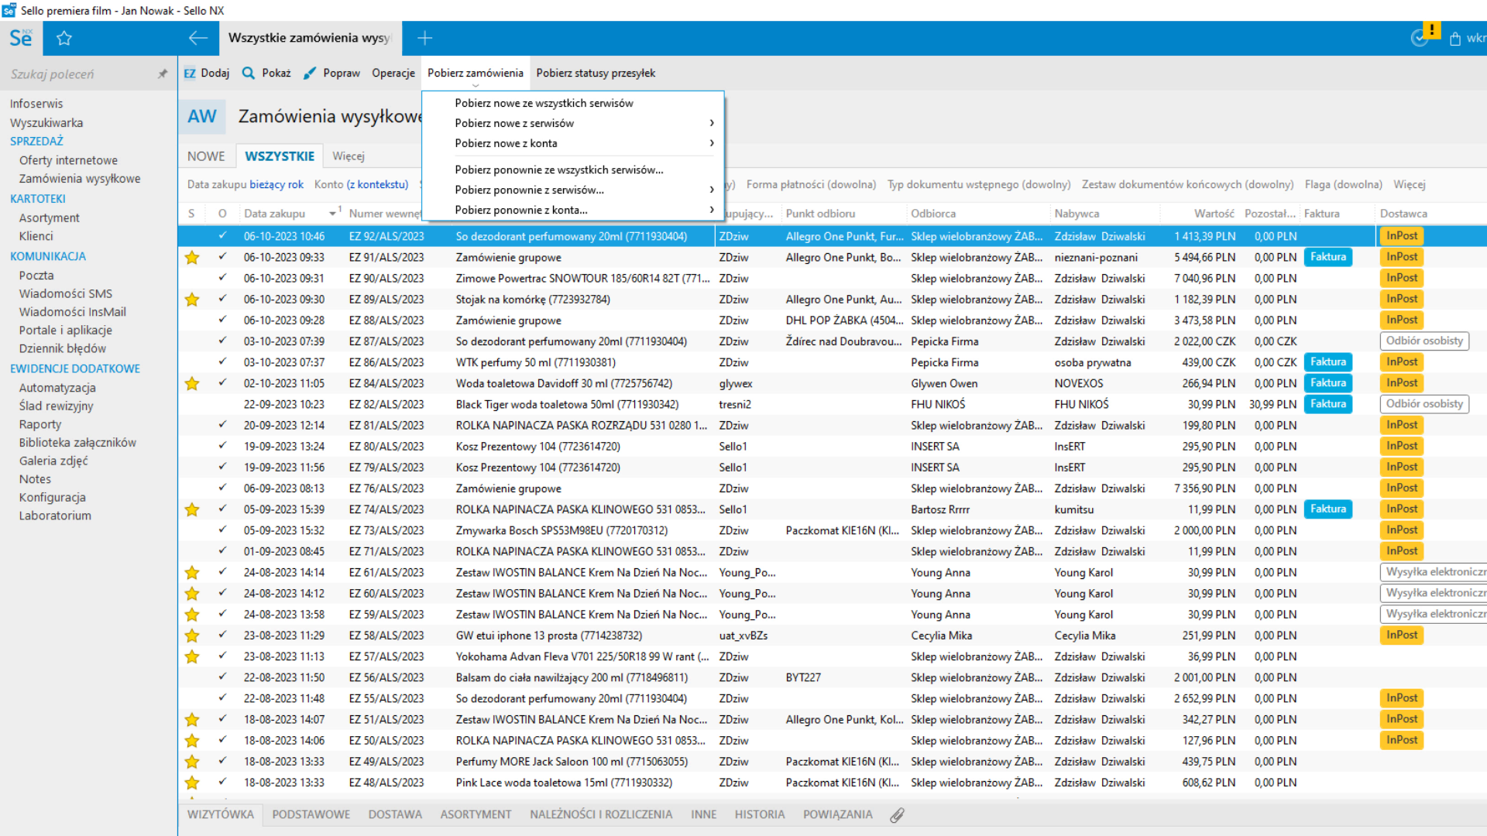This screenshot has height=836, width=1487.
Task: Open the attachments paperclip tab icon
Action: pos(897,815)
